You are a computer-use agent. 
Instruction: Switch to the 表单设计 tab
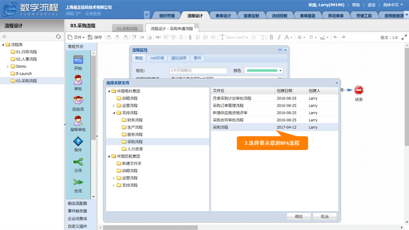point(223,16)
